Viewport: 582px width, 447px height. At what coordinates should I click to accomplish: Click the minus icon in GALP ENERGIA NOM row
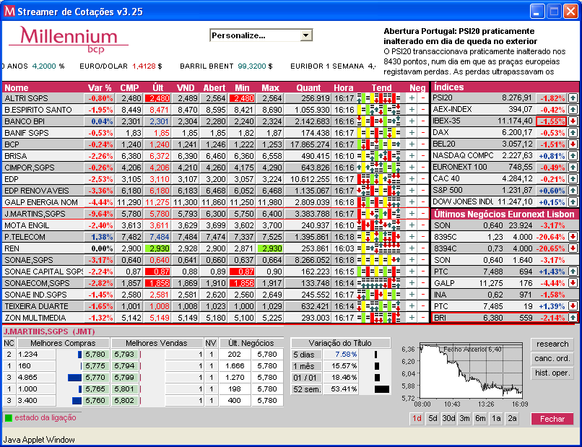tap(423, 202)
